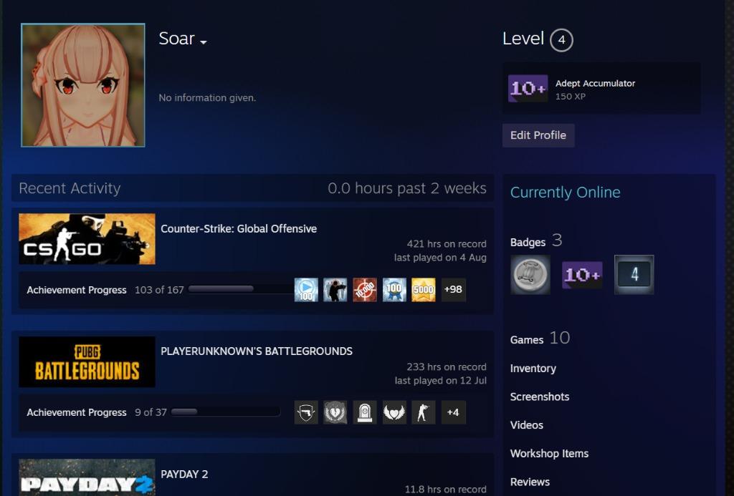Click the 'No information given.' profile summary
The width and height of the screenshot is (734, 496).
(207, 98)
